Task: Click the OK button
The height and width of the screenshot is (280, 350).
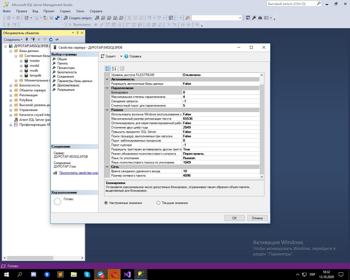Action: click(x=234, y=218)
